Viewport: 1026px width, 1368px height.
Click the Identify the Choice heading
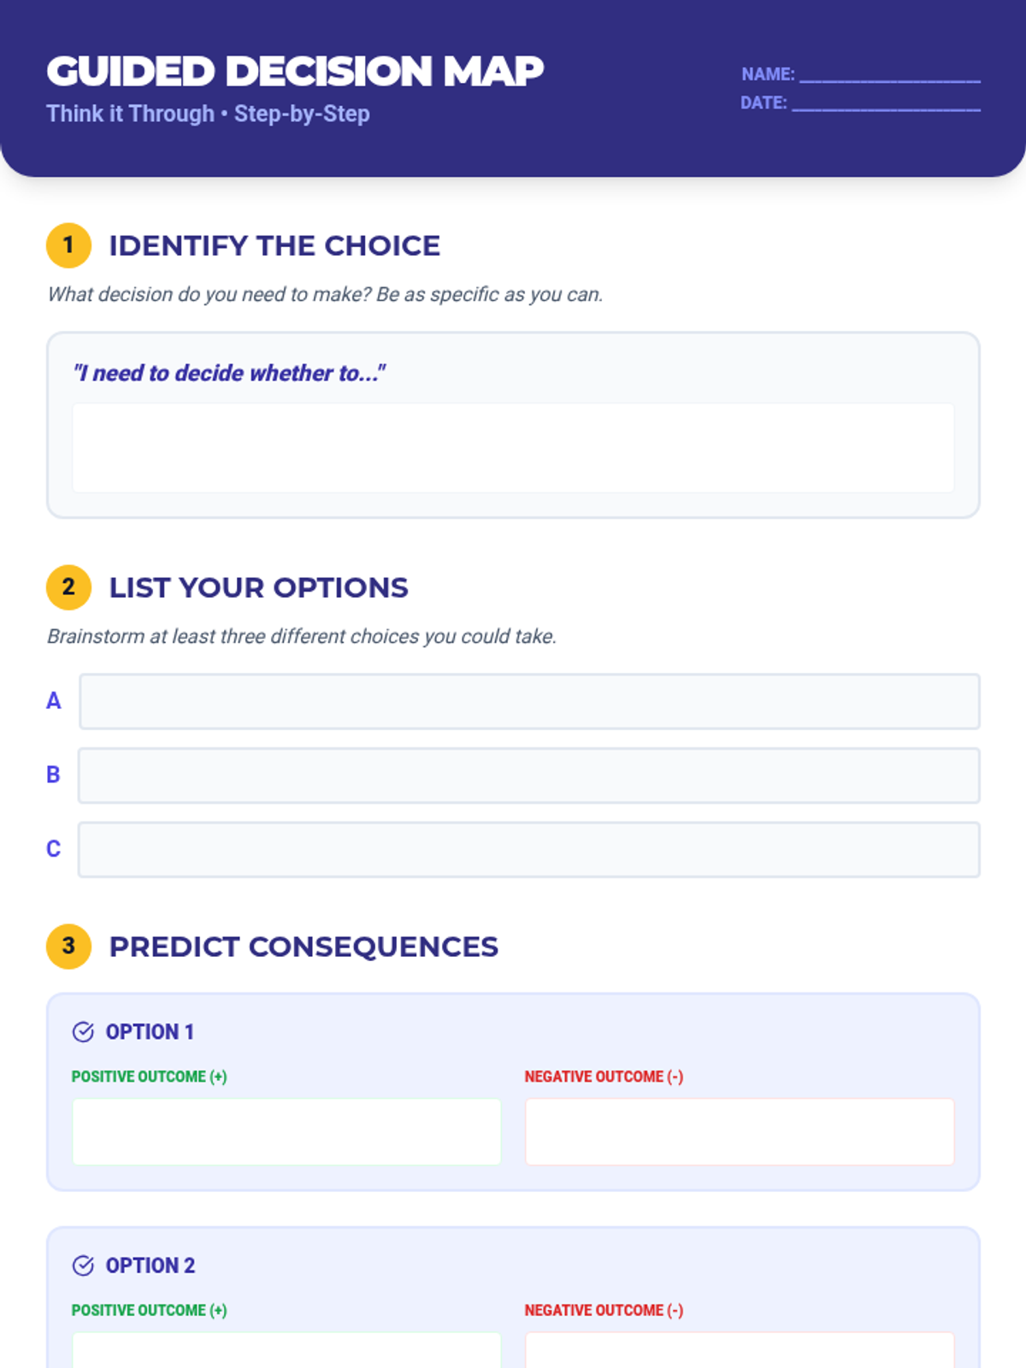(x=274, y=246)
